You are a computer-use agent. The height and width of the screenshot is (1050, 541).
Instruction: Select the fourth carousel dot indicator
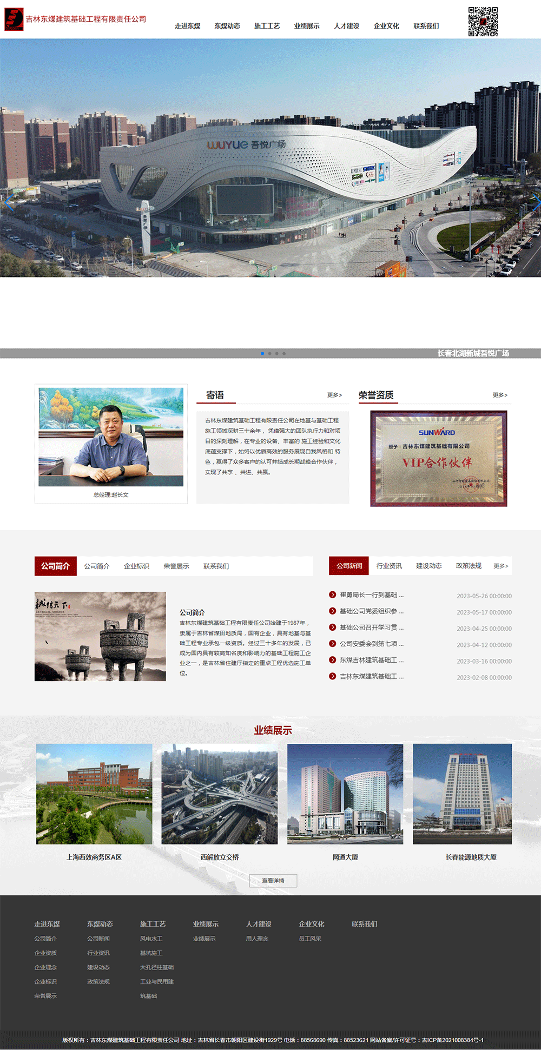tap(283, 353)
